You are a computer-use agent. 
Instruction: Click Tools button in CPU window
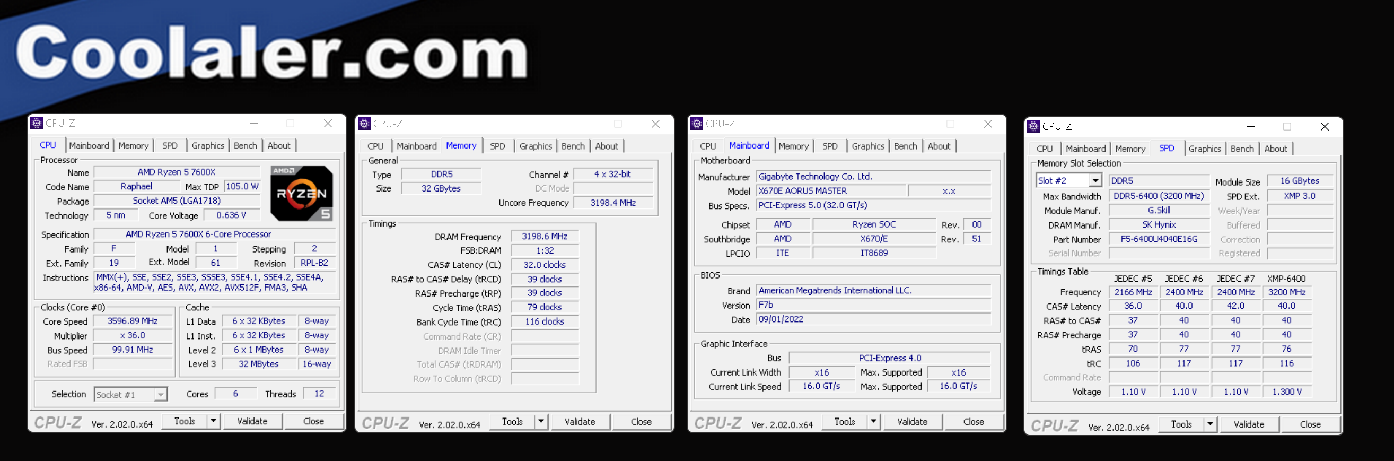tap(185, 421)
